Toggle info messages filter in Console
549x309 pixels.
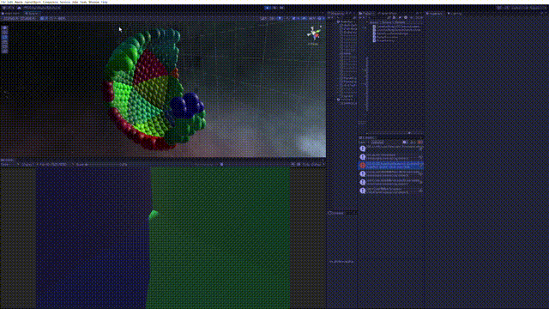click(405, 142)
